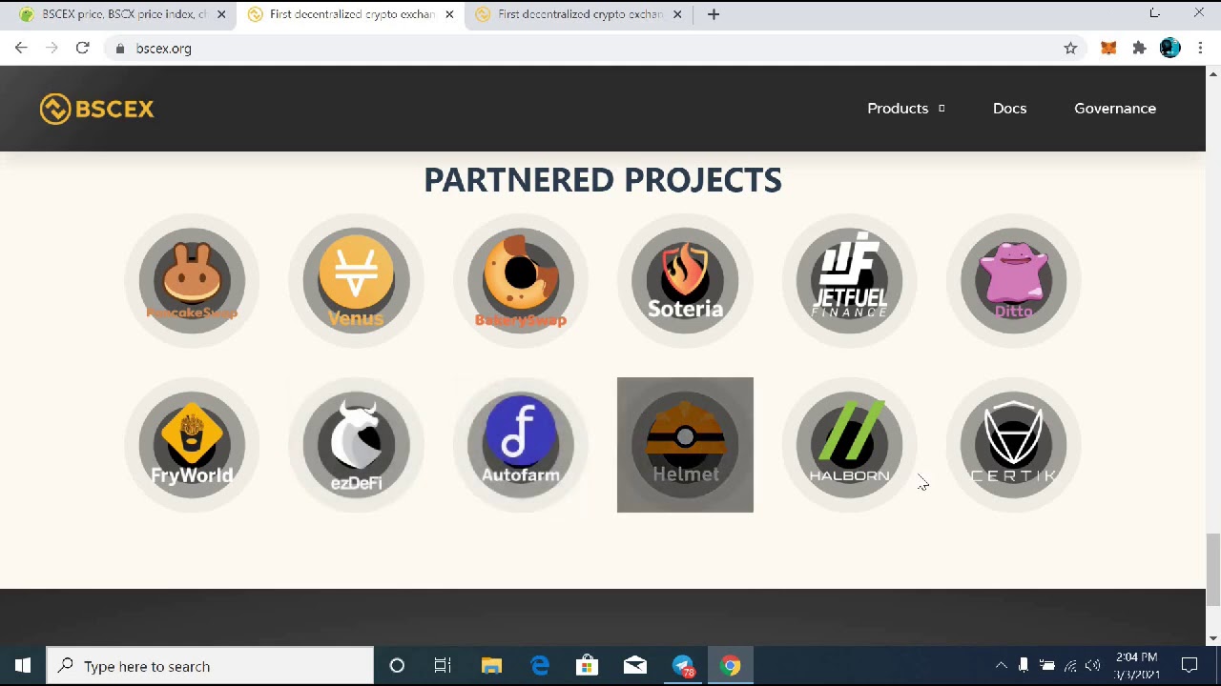Open the volume control in tray
1221x686 pixels.
(x=1093, y=666)
